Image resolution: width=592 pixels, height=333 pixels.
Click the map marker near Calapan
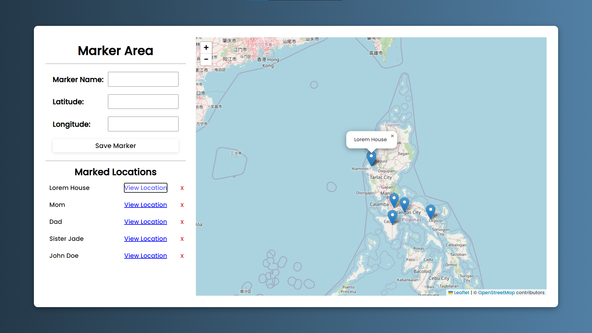pyautogui.click(x=392, y=217)
